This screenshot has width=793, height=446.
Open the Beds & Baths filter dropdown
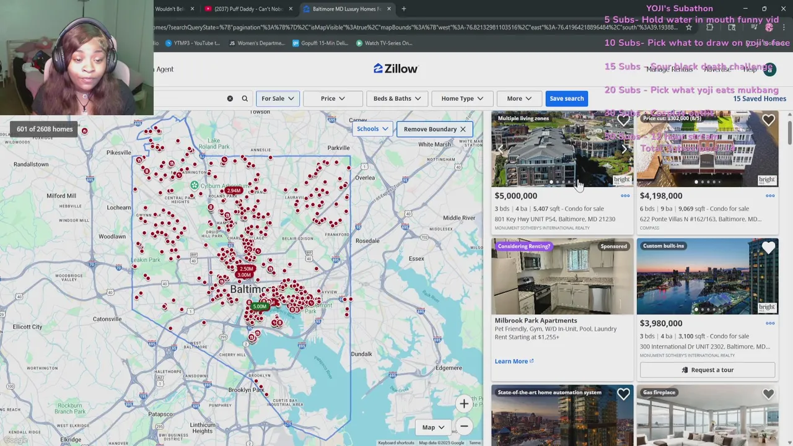(x=397, y=98)
